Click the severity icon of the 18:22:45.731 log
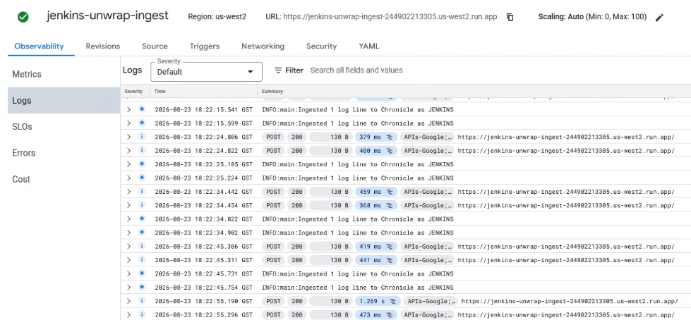The height and width of the screenshot is (320, 691). [141, 273]
